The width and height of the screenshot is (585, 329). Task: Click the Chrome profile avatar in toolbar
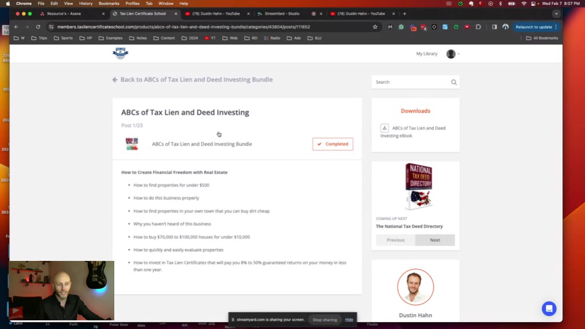(x=505, y=27)
